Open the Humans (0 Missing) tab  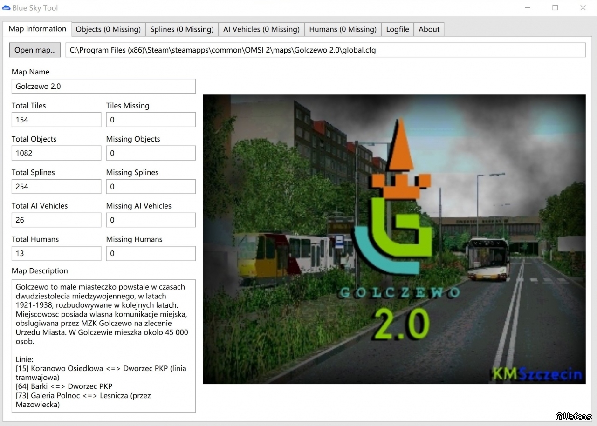[343, 29]
